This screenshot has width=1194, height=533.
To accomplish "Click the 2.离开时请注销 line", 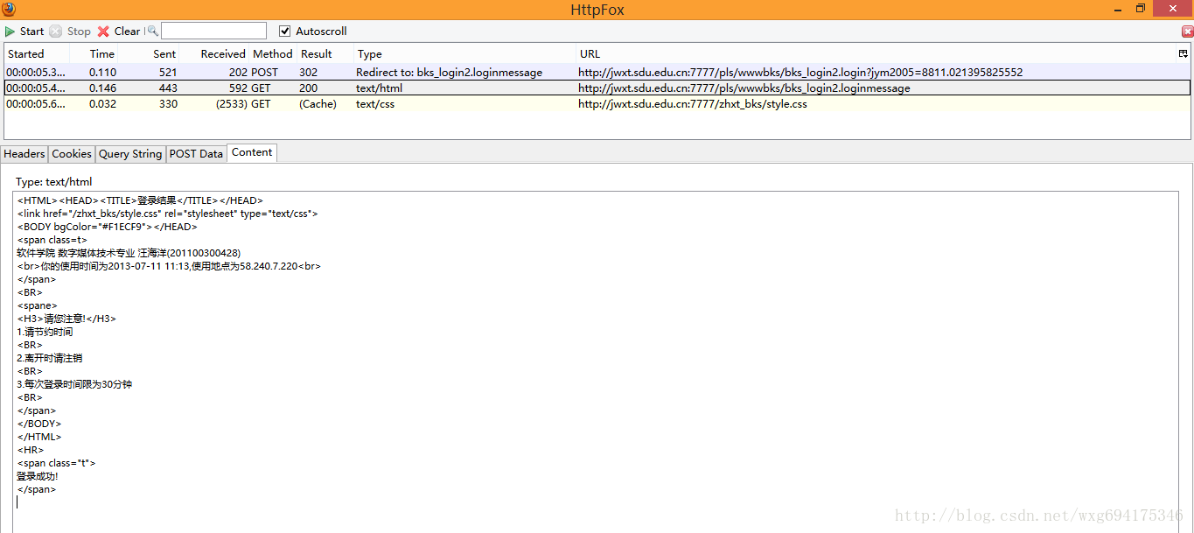I will (x=50, y=358).
